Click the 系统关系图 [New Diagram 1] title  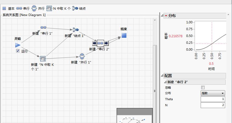click(x=24, y=15)
